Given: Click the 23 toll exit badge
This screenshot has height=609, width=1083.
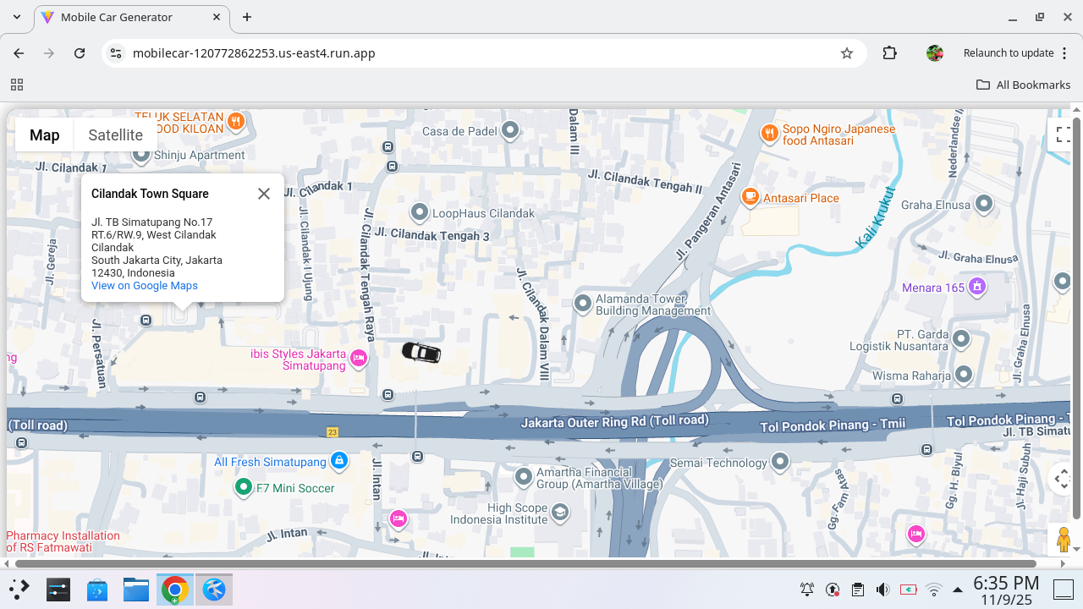Looking at the screenshot, I should point(333,432).
